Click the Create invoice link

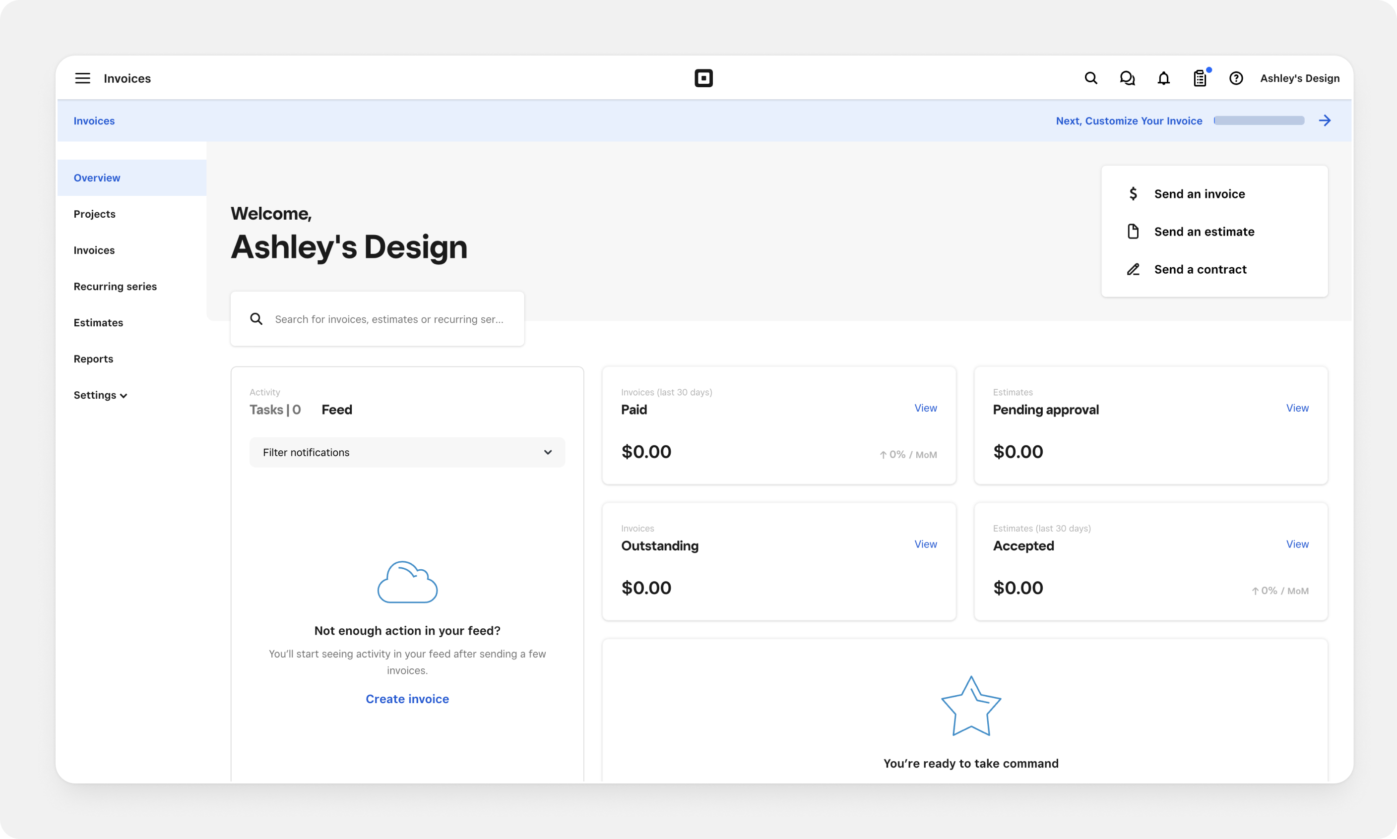tap(407, 699)
